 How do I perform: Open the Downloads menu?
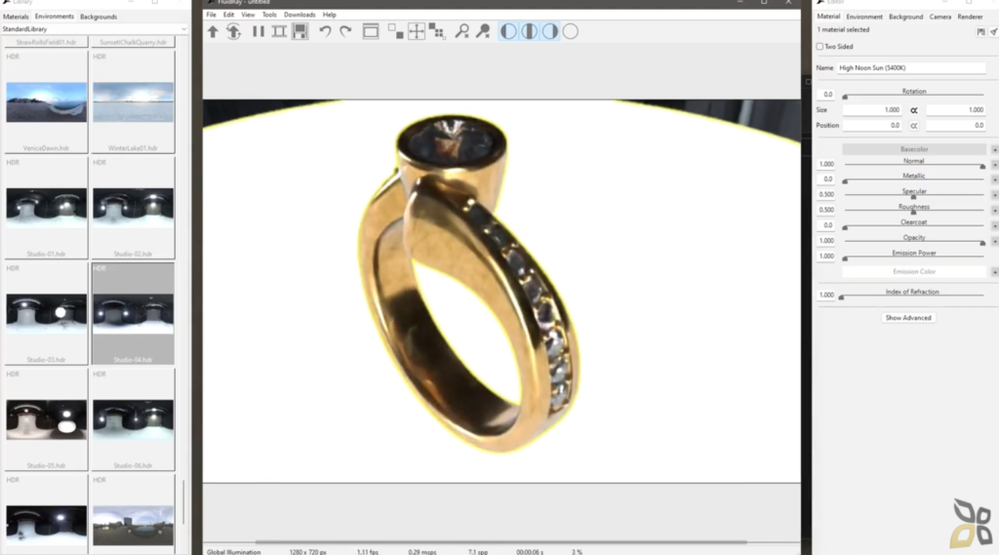(x=300, y=15)
